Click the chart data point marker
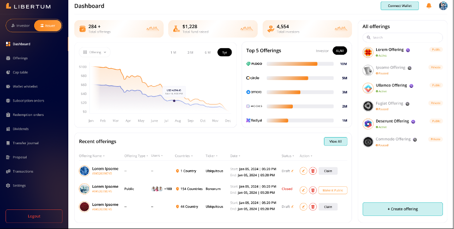The height and width of the screenshot is (229, 454). [x=174, y=101]
